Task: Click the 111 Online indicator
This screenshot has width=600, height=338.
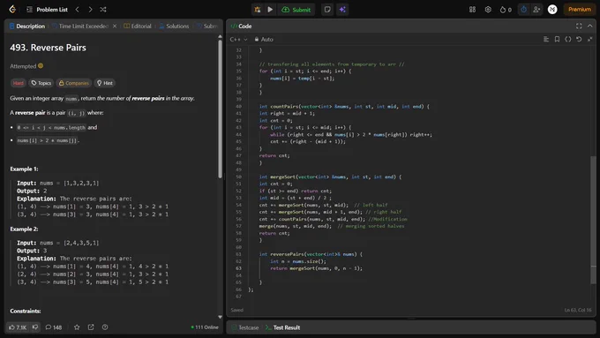Action: (x=205, y=327)
